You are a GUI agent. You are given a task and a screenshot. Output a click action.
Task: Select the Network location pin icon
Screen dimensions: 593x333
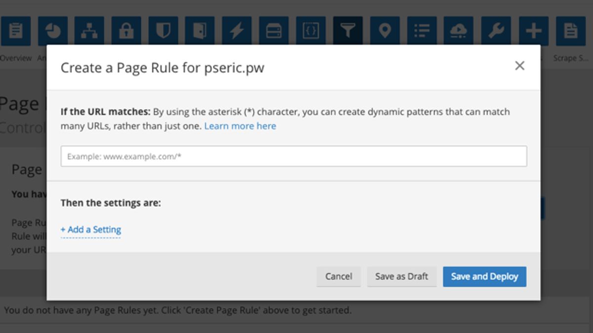pyautogui.click(x=385, y=30)
